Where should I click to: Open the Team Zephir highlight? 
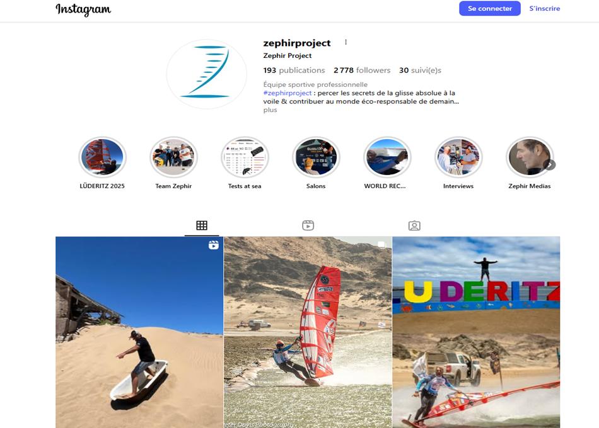(x=173, y=163)
